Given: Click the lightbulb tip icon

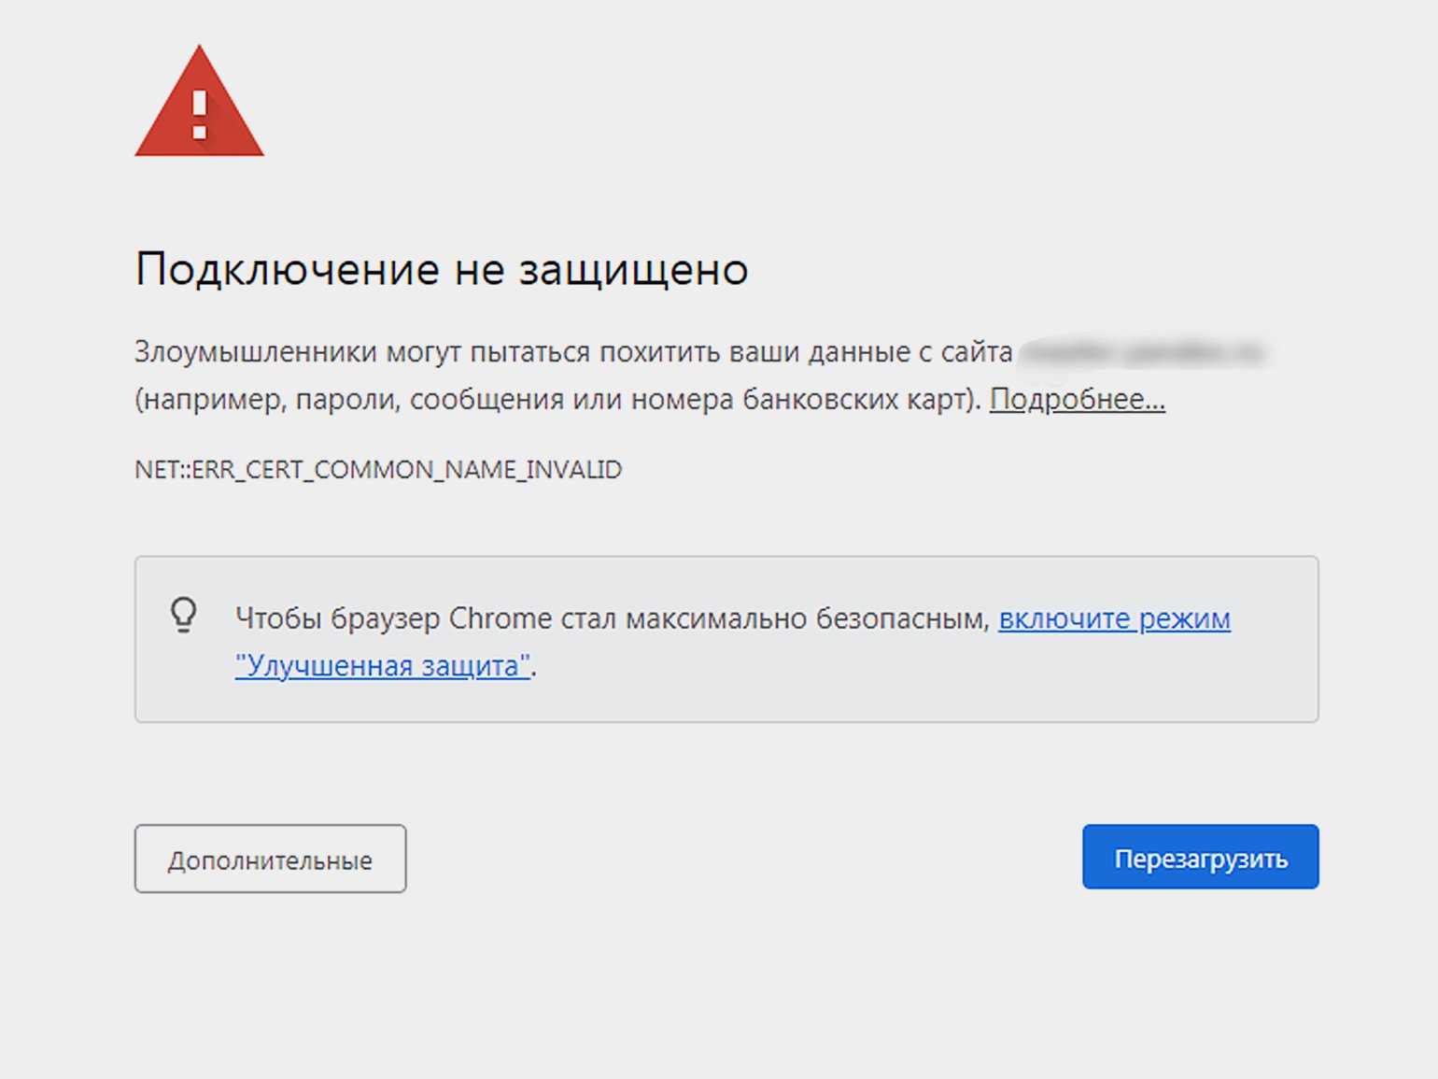Looking at the screenshot, I should pyautogui.click(x=184, y=616).
